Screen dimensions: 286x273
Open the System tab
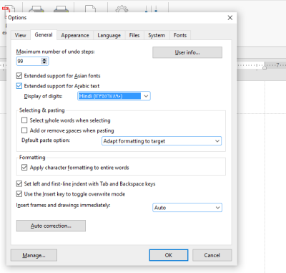coord(157,35)
